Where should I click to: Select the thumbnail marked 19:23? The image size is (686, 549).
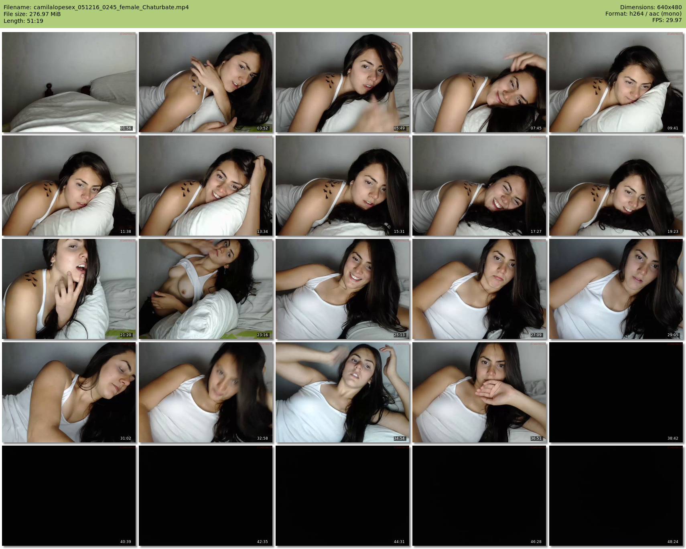tap(616, 186)
